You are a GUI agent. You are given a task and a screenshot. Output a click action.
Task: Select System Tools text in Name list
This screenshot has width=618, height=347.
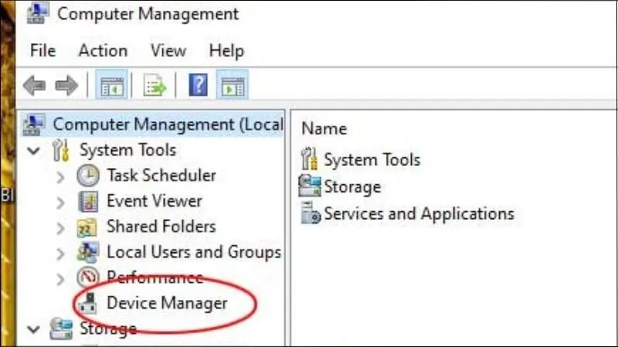(372, 160)
